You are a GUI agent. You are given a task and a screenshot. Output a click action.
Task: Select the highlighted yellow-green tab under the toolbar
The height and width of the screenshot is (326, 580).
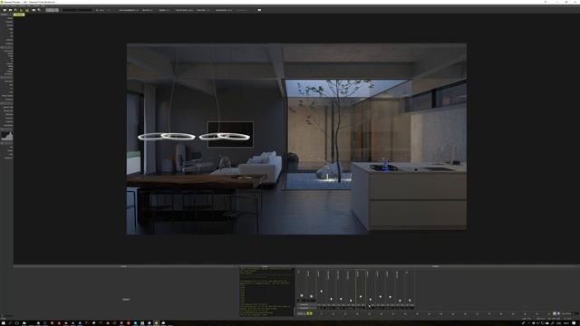point(19,14)
